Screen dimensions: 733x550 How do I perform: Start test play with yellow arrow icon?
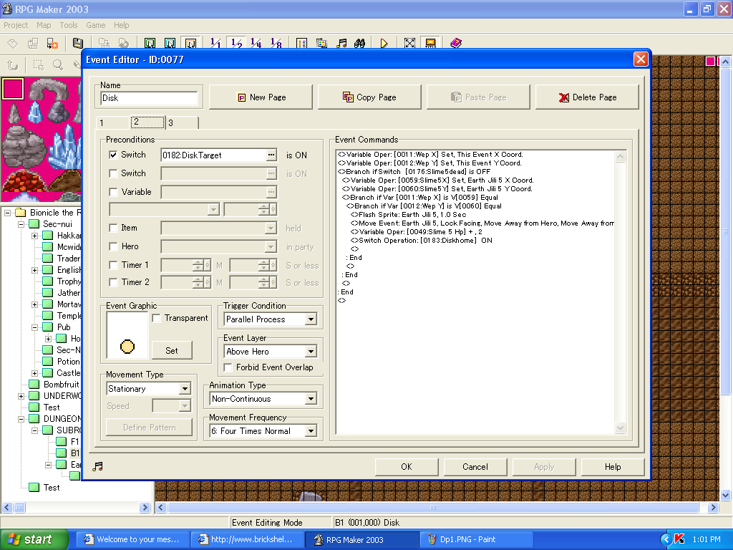[x=384, y=44]
